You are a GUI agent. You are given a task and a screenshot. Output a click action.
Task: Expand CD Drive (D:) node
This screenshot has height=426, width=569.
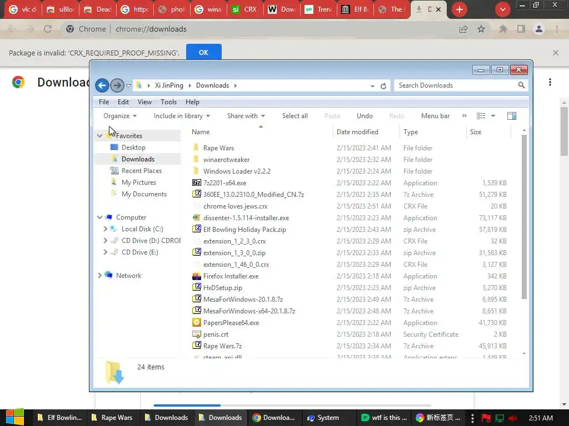(105, 241)
